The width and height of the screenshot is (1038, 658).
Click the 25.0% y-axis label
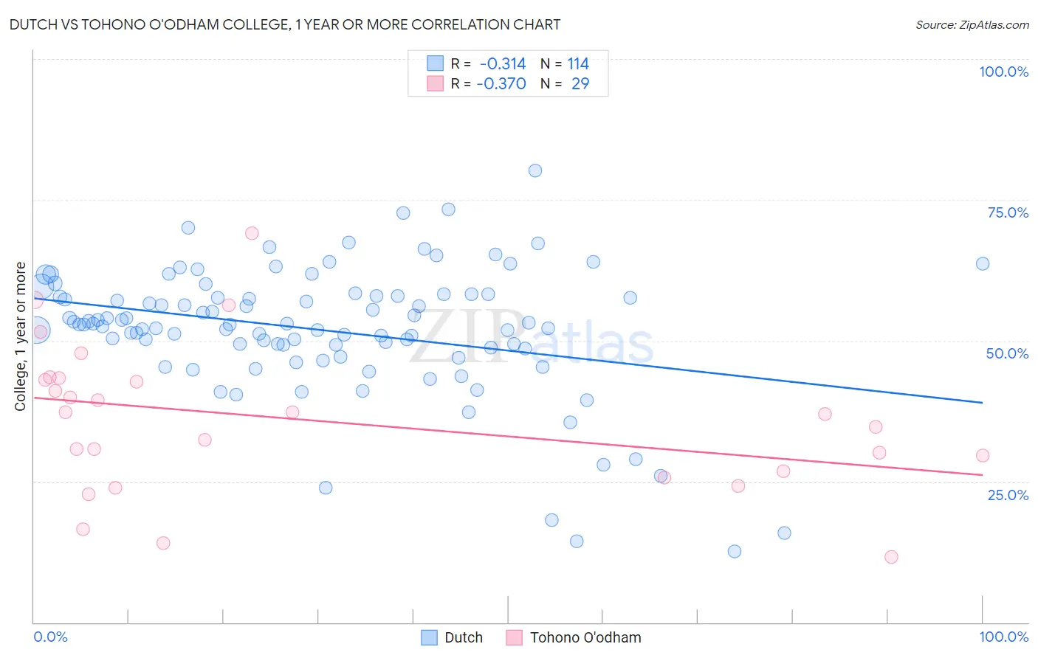[1008, 495]
